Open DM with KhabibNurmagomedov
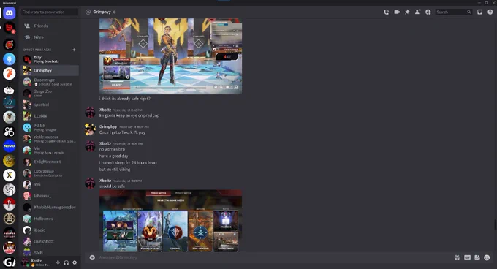This screenshot has width=497, height=269. [x=50, y=207]
